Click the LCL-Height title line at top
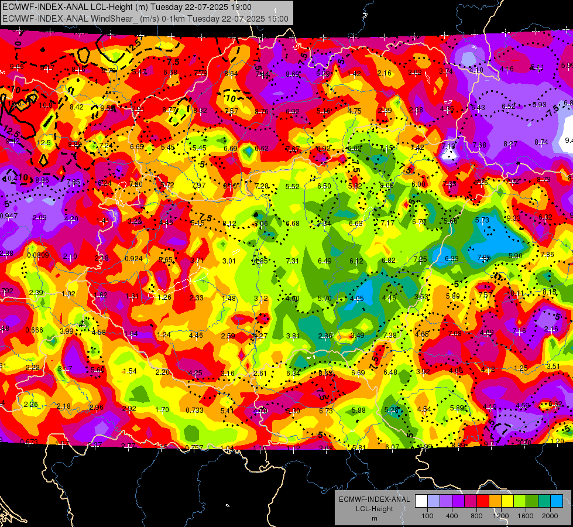The width and height of the screenshot is (573, 527). 127,7
